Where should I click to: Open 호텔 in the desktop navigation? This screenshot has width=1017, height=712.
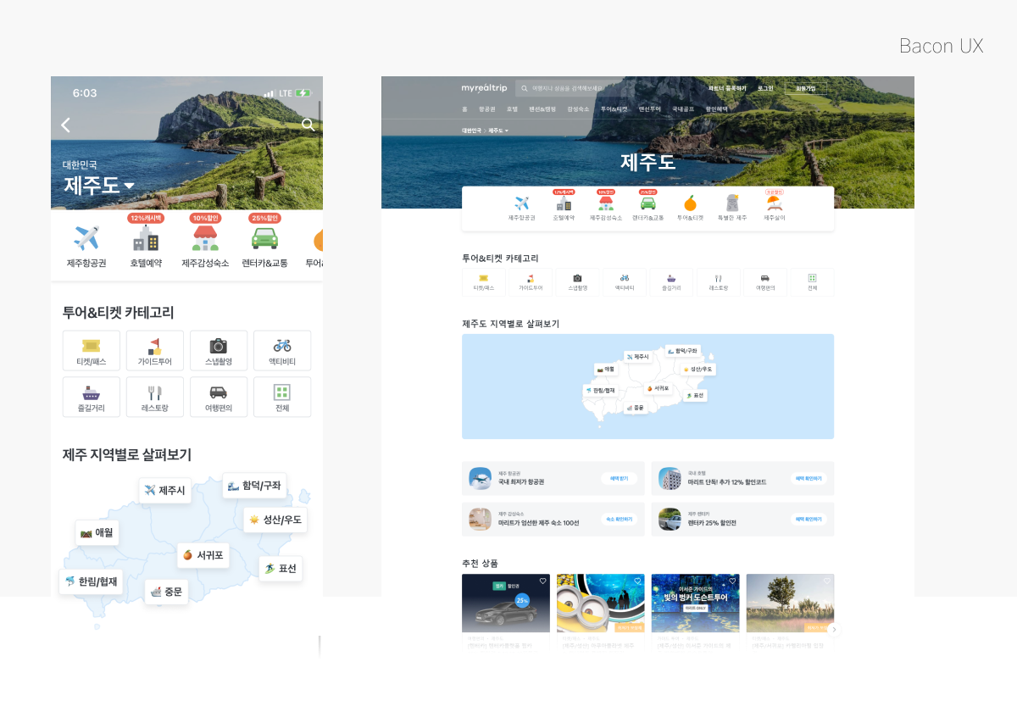tap(512, 109)
